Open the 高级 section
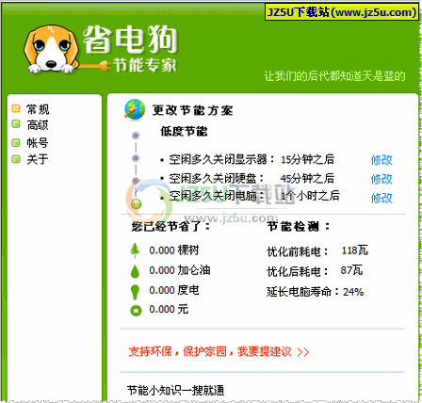The width and height of the screenshot is (422, 403). 38,125
